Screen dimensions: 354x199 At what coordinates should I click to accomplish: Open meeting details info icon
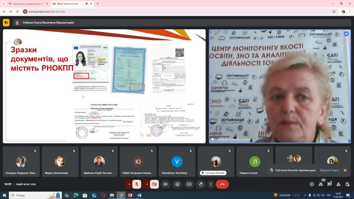pos(312,184)
